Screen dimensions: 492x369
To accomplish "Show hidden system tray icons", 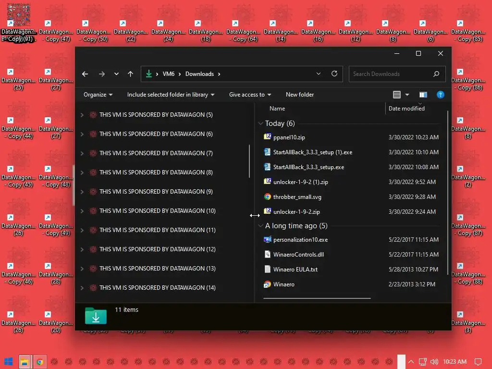I will point(411,362).
